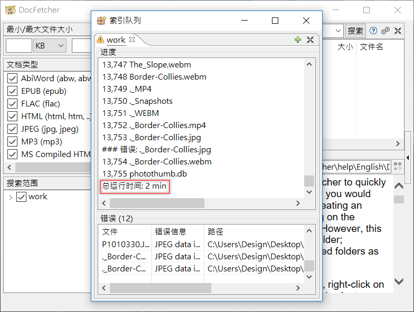
Task: Click progress log scroll-up arrow
Action: [309, 64]
